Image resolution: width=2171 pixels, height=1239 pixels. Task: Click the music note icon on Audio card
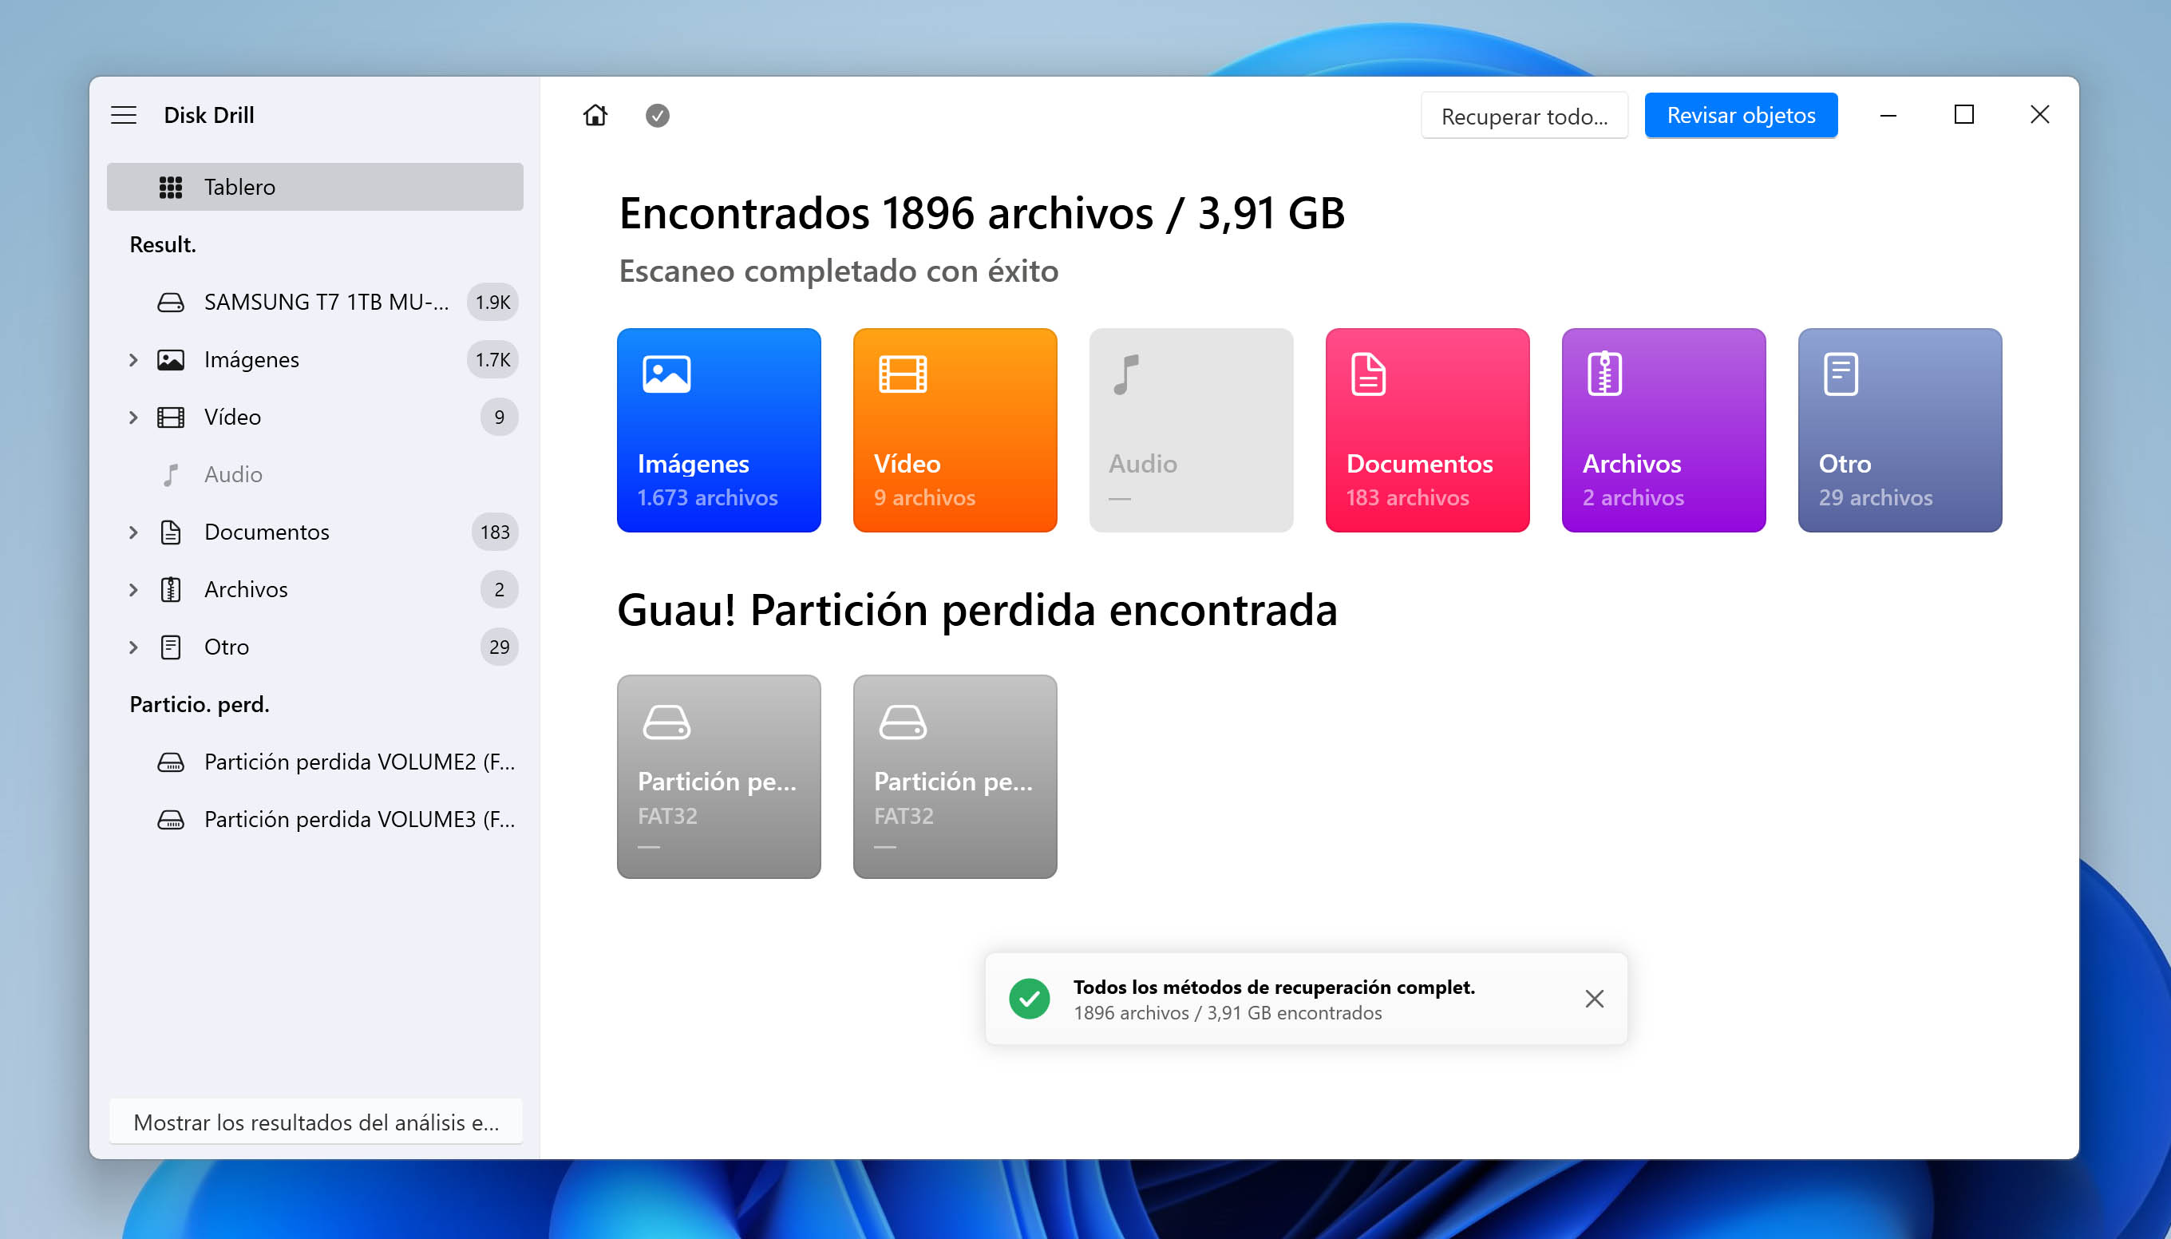point(1126,374)
